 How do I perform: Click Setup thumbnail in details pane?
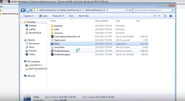pyautogui.click(x=27, y=98)
